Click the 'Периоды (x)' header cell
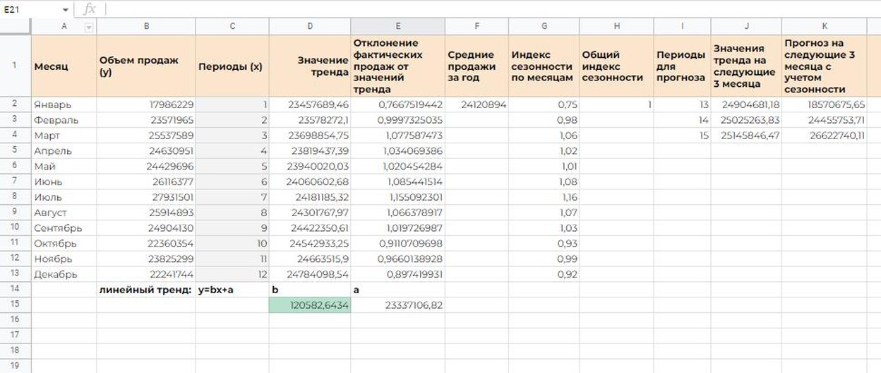Viewport: 881px width, 373px height. pyautogui.click(x=232, y=66)
